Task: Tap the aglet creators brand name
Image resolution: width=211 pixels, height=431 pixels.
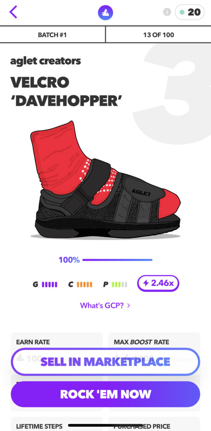Action: coord(45,61)
